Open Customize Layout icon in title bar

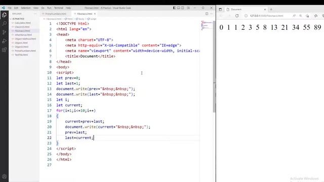tap(188, 8)
